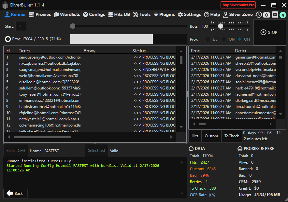Open the Discord icon link
The height and width of the screenshot is (202, 288).
coord(275,15)
